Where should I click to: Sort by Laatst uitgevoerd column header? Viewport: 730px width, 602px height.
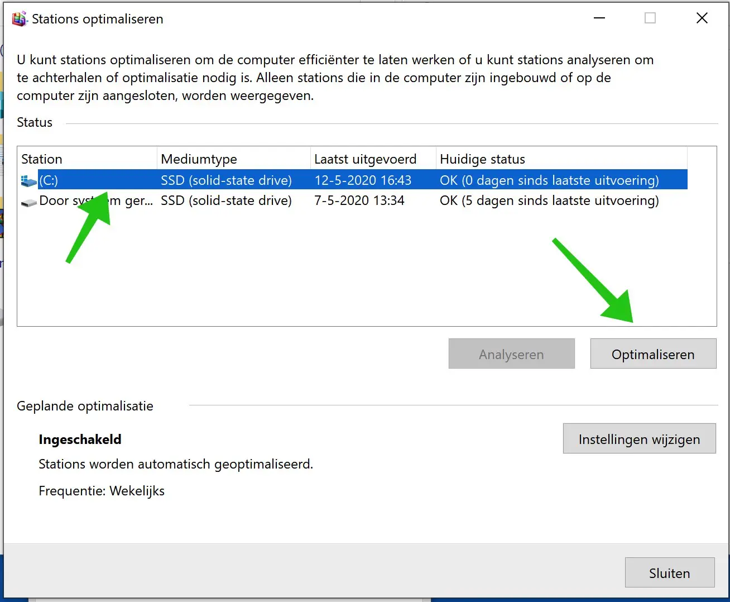(x=373, y=159)
